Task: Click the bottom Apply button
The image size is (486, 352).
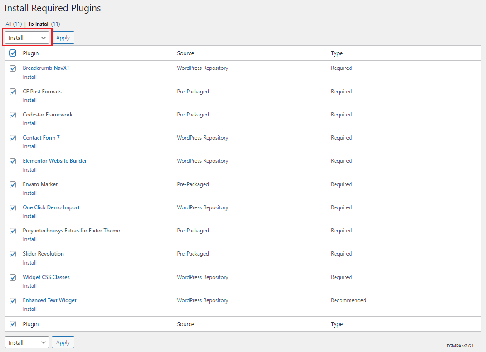Action: point(63,342)
